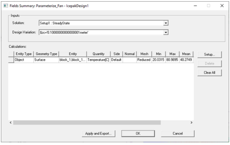The height and width of the screenshot is (145, 230).
Task: Click the scroll left arrow
Action: (11, 123)
